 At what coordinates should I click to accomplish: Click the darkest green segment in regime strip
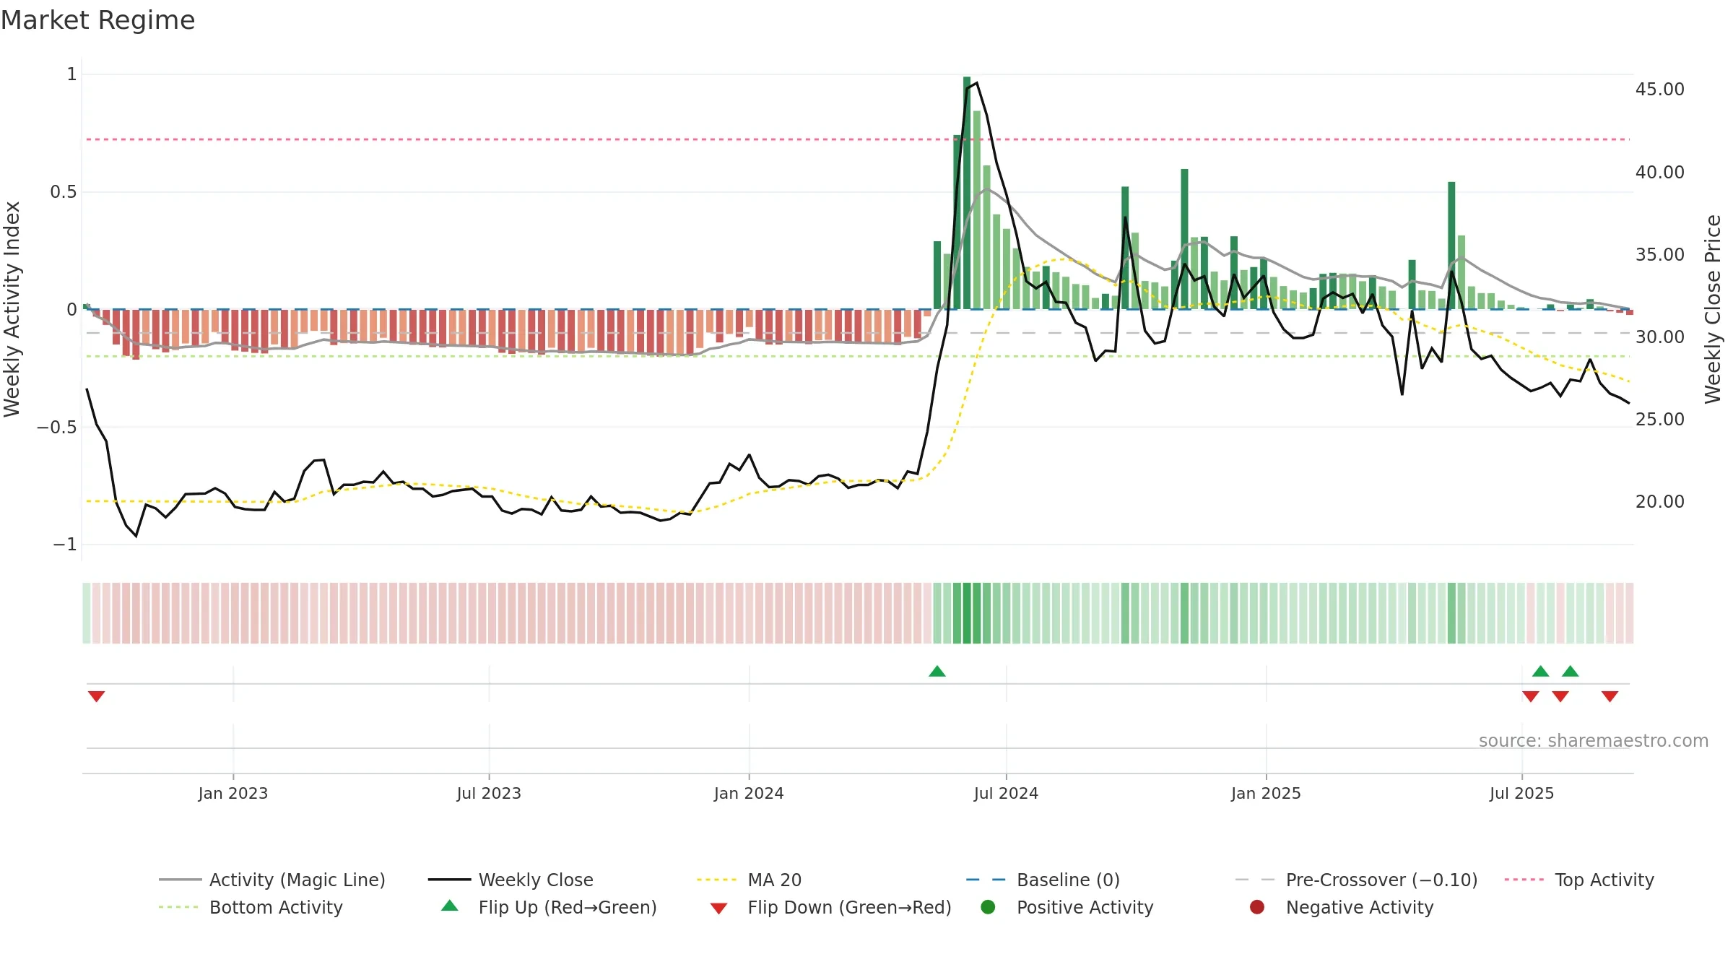pos(967,613)
